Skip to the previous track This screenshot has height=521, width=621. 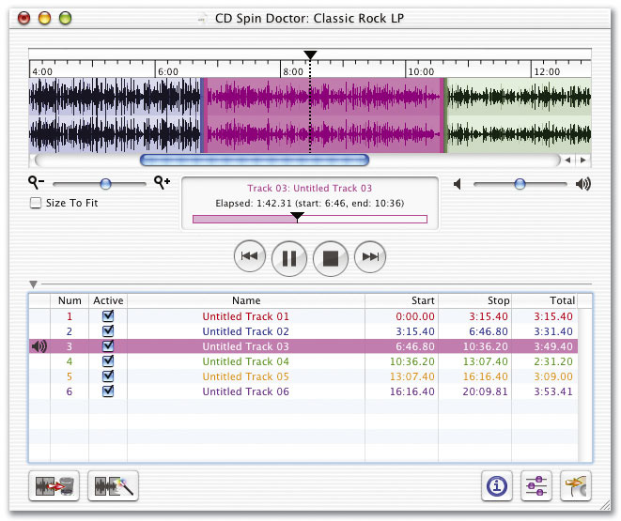250,256
